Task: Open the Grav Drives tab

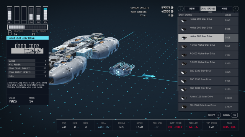Action: (208, 8)
